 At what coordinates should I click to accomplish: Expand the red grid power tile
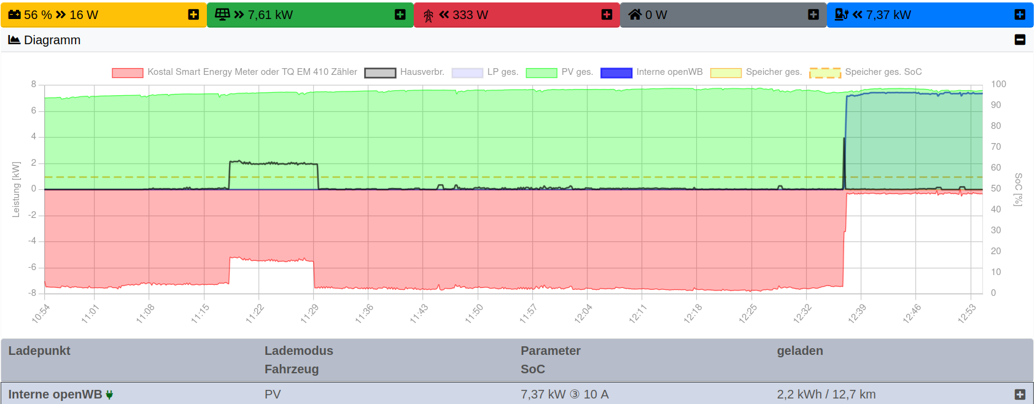click(x=607, y=15)
